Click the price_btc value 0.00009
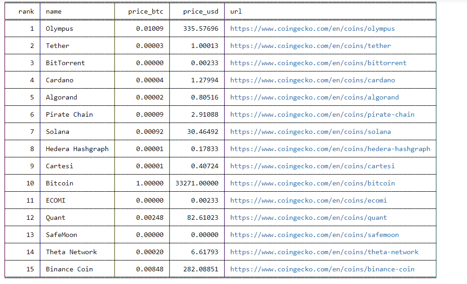Screen dimensions: 467x284 point(149,114)
